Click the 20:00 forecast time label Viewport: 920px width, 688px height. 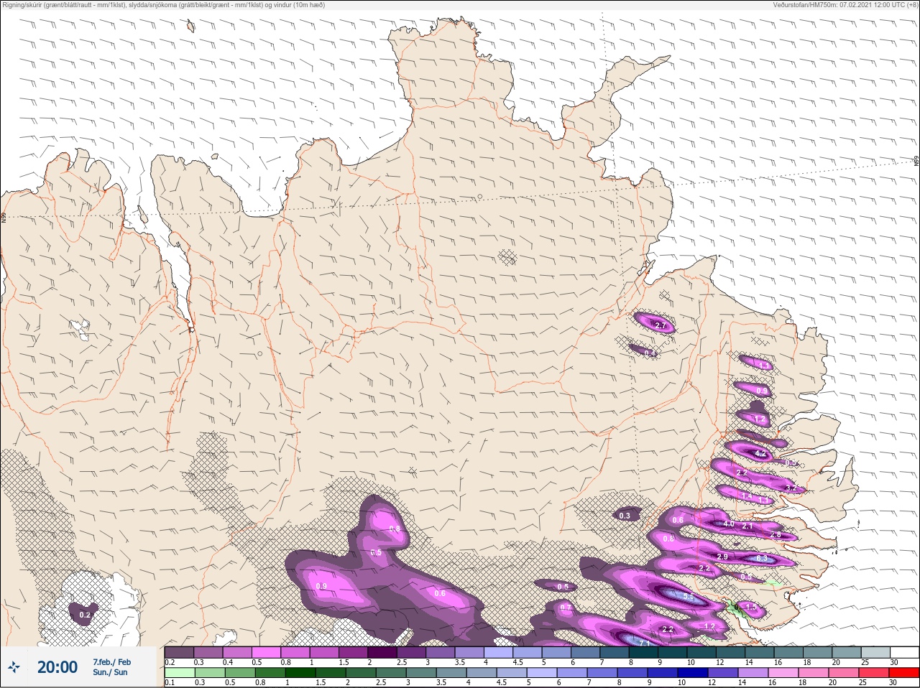[57, 667]
